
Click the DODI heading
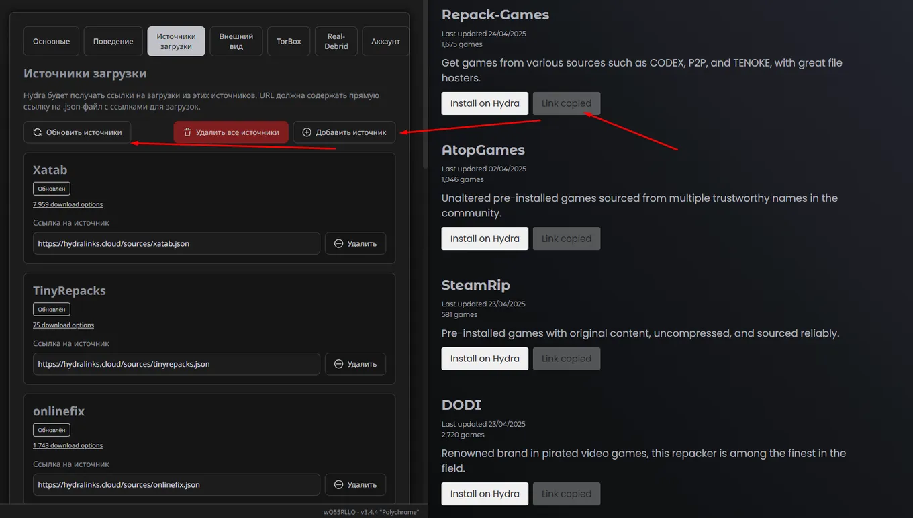pos(462,405)
